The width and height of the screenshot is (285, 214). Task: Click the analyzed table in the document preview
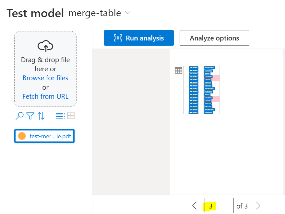(201, 90)
